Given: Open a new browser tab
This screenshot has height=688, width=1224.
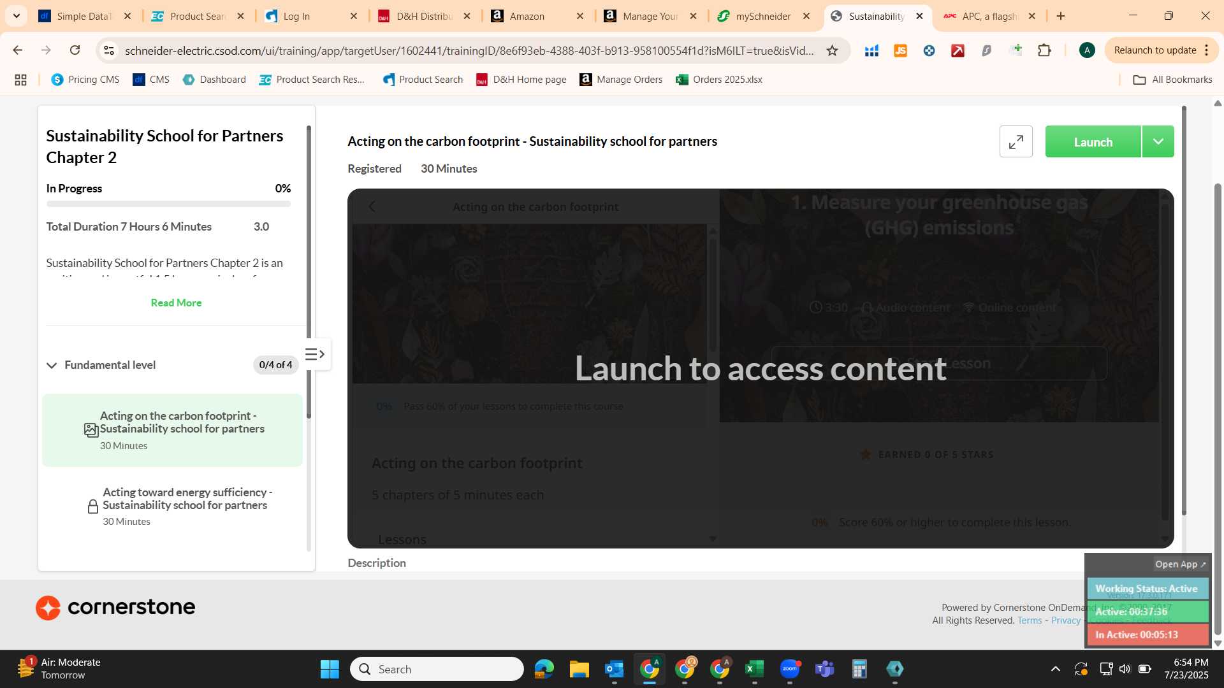Looking at the screenshot, I should 1061,16.
